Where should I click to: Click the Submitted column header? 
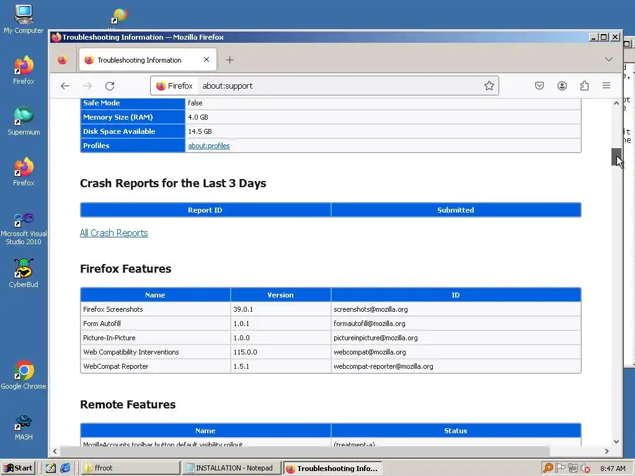click(x=456, y=210)
